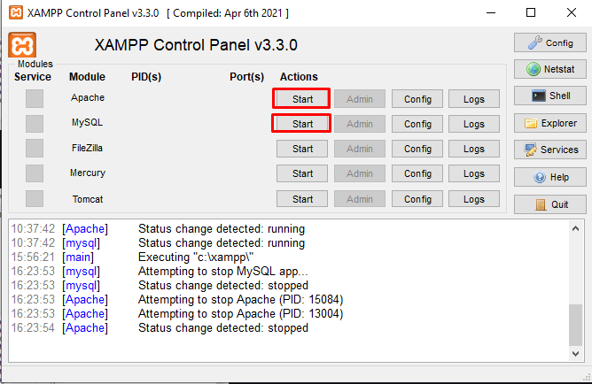592x384 pixels.
Task: Open MySQL Logs menu
Action: [474, 124]
